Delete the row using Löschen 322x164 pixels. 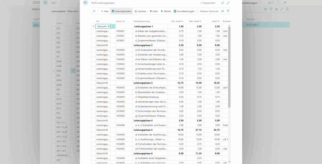140,11
